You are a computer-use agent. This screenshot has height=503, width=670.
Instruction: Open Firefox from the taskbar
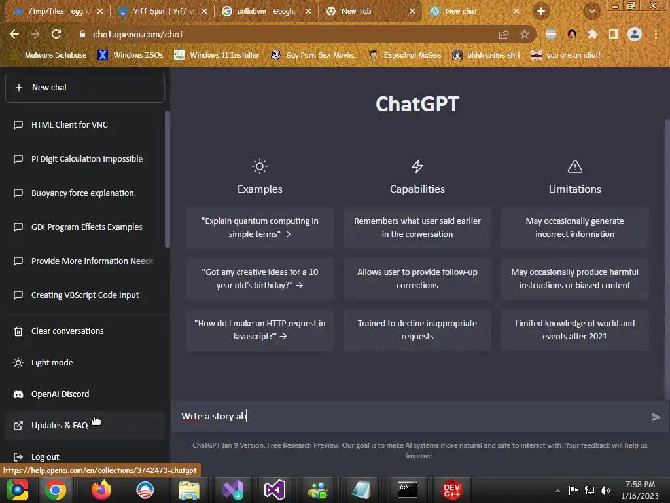[x=101, y=490]
